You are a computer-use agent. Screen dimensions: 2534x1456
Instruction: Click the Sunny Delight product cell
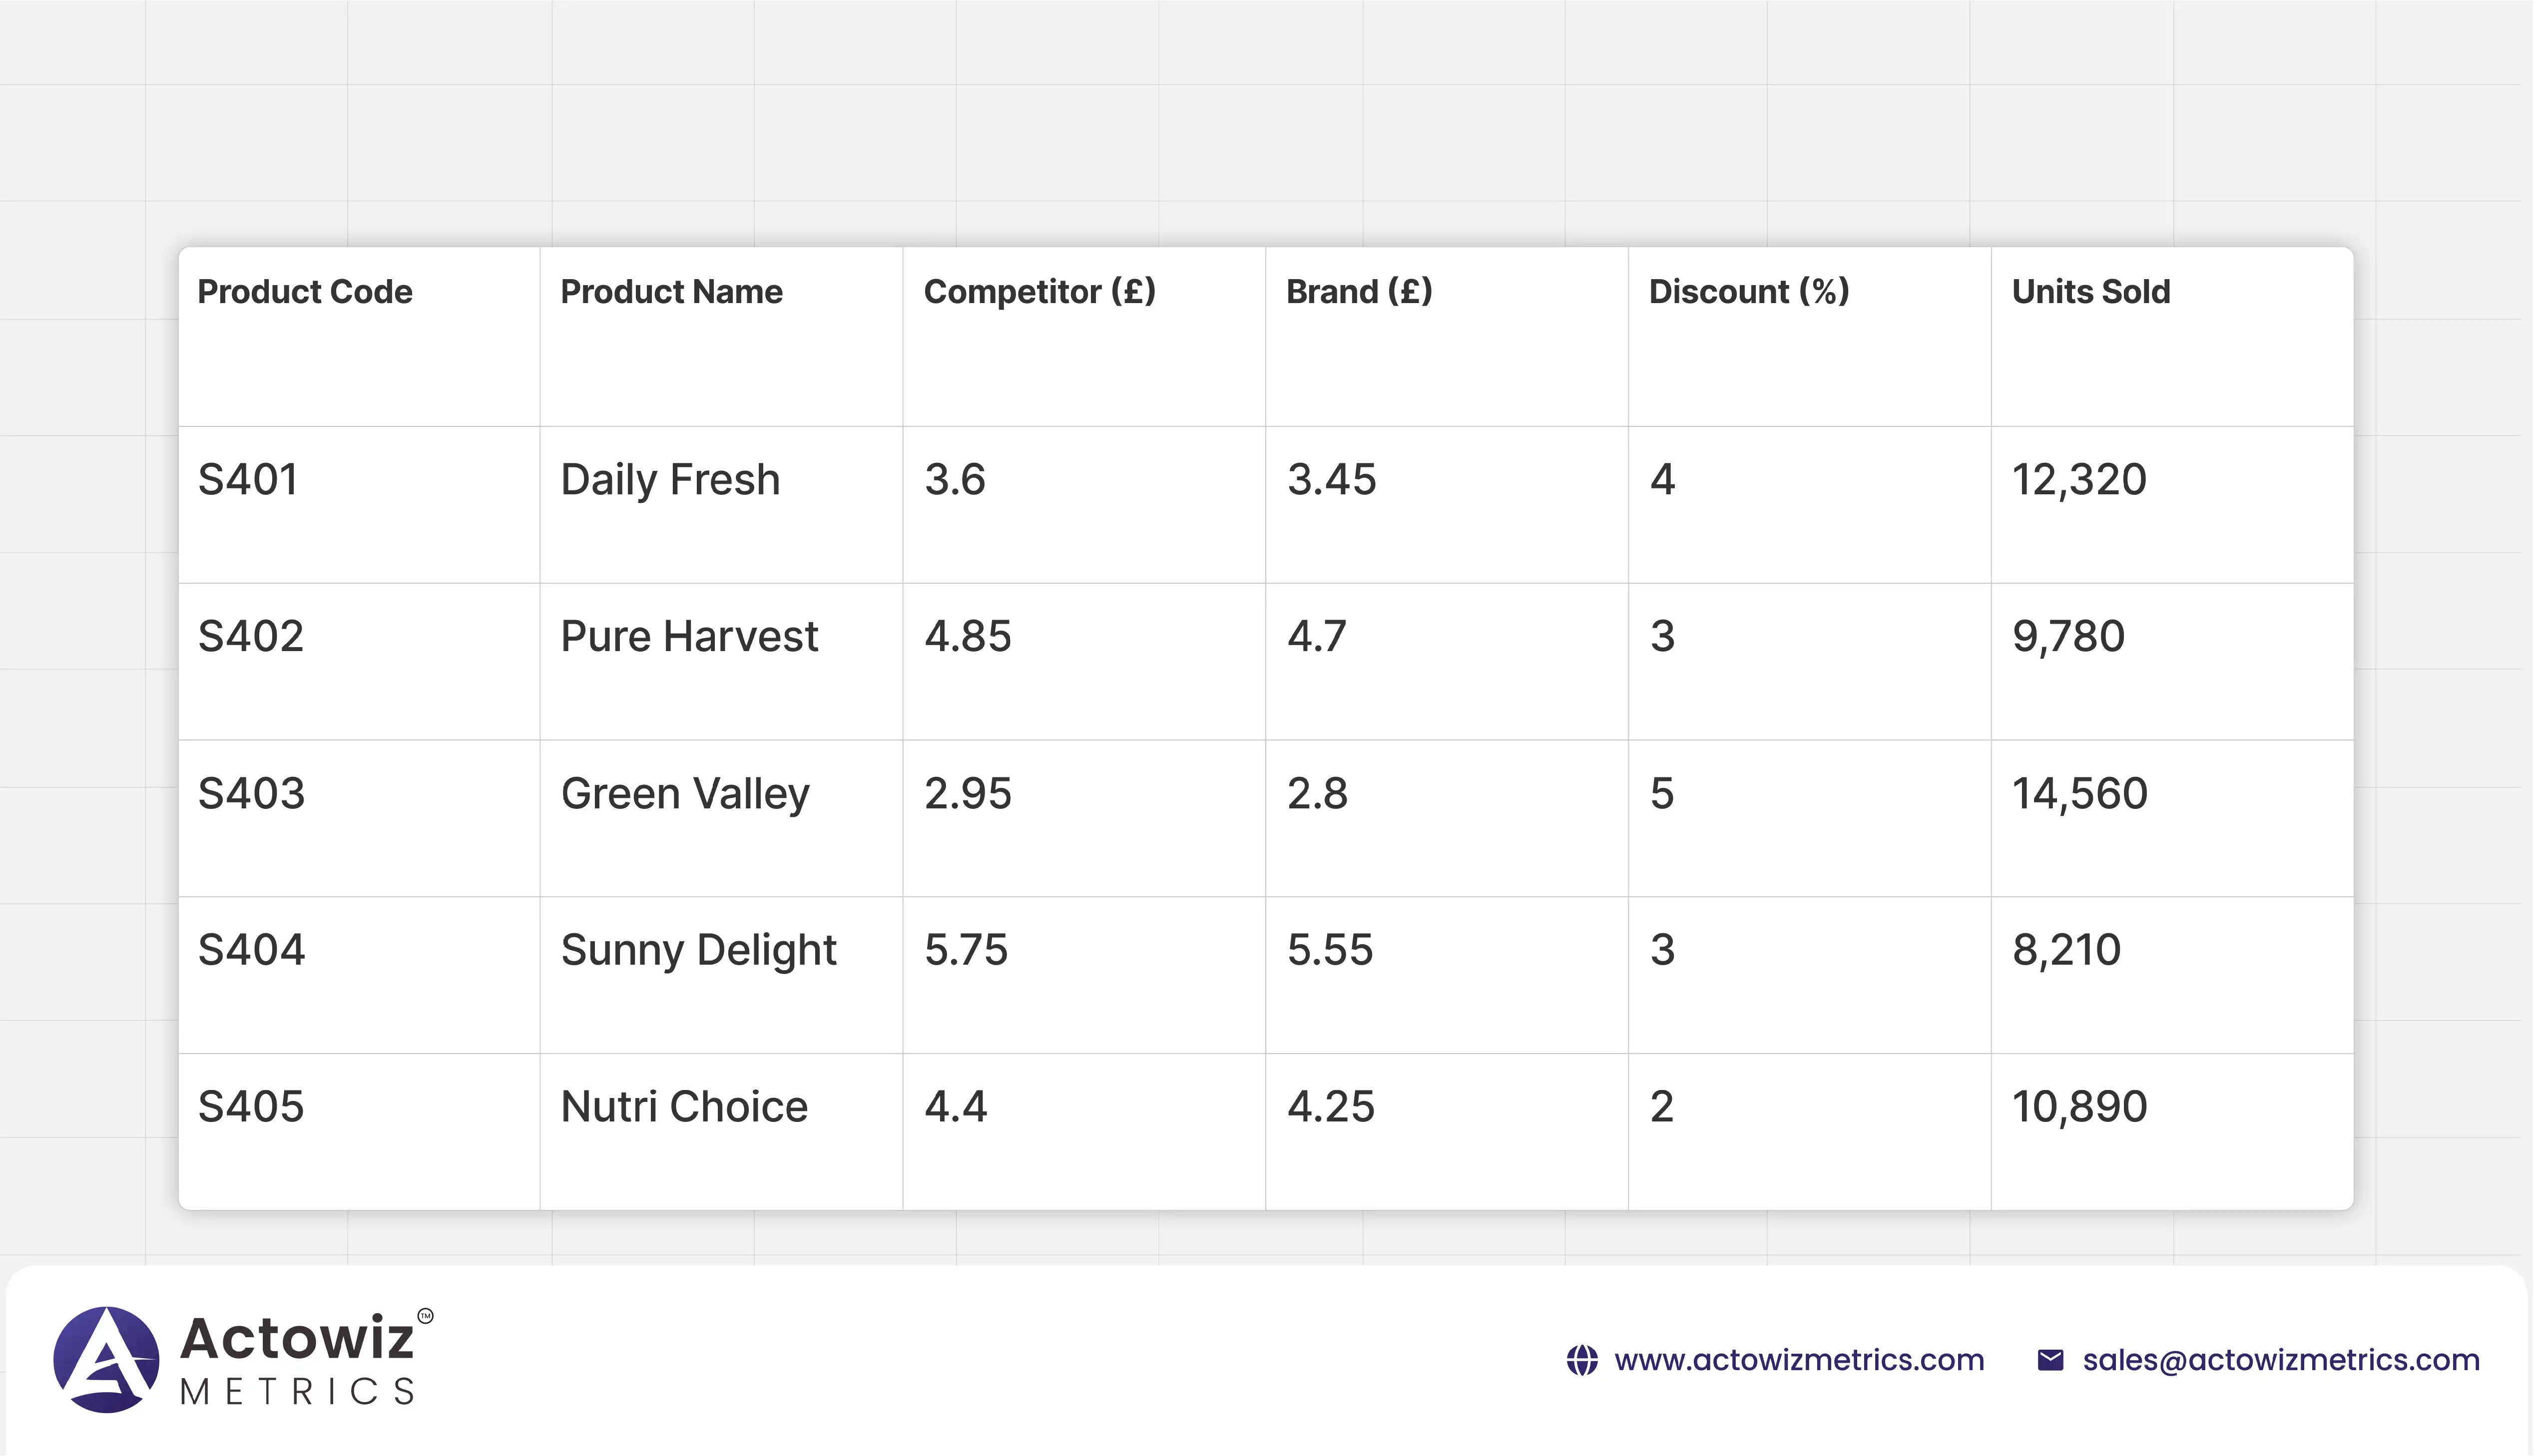coord(698,950)
